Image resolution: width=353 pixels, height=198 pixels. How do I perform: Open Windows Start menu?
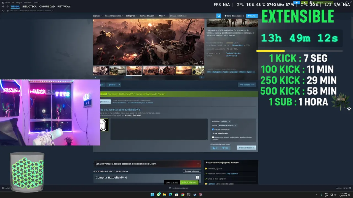(x=152, y=195)
